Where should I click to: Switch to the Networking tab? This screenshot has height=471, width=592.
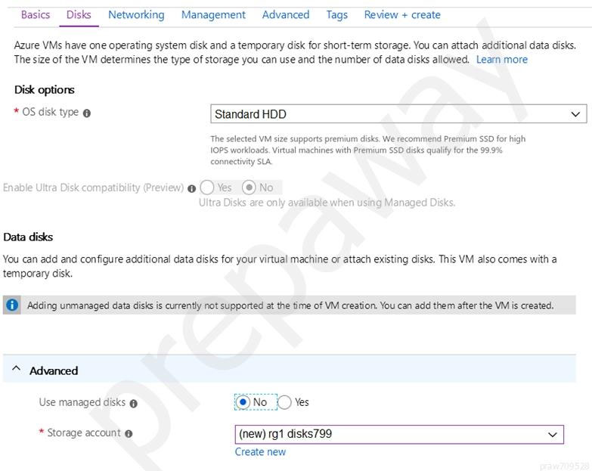tap(136, 14)
